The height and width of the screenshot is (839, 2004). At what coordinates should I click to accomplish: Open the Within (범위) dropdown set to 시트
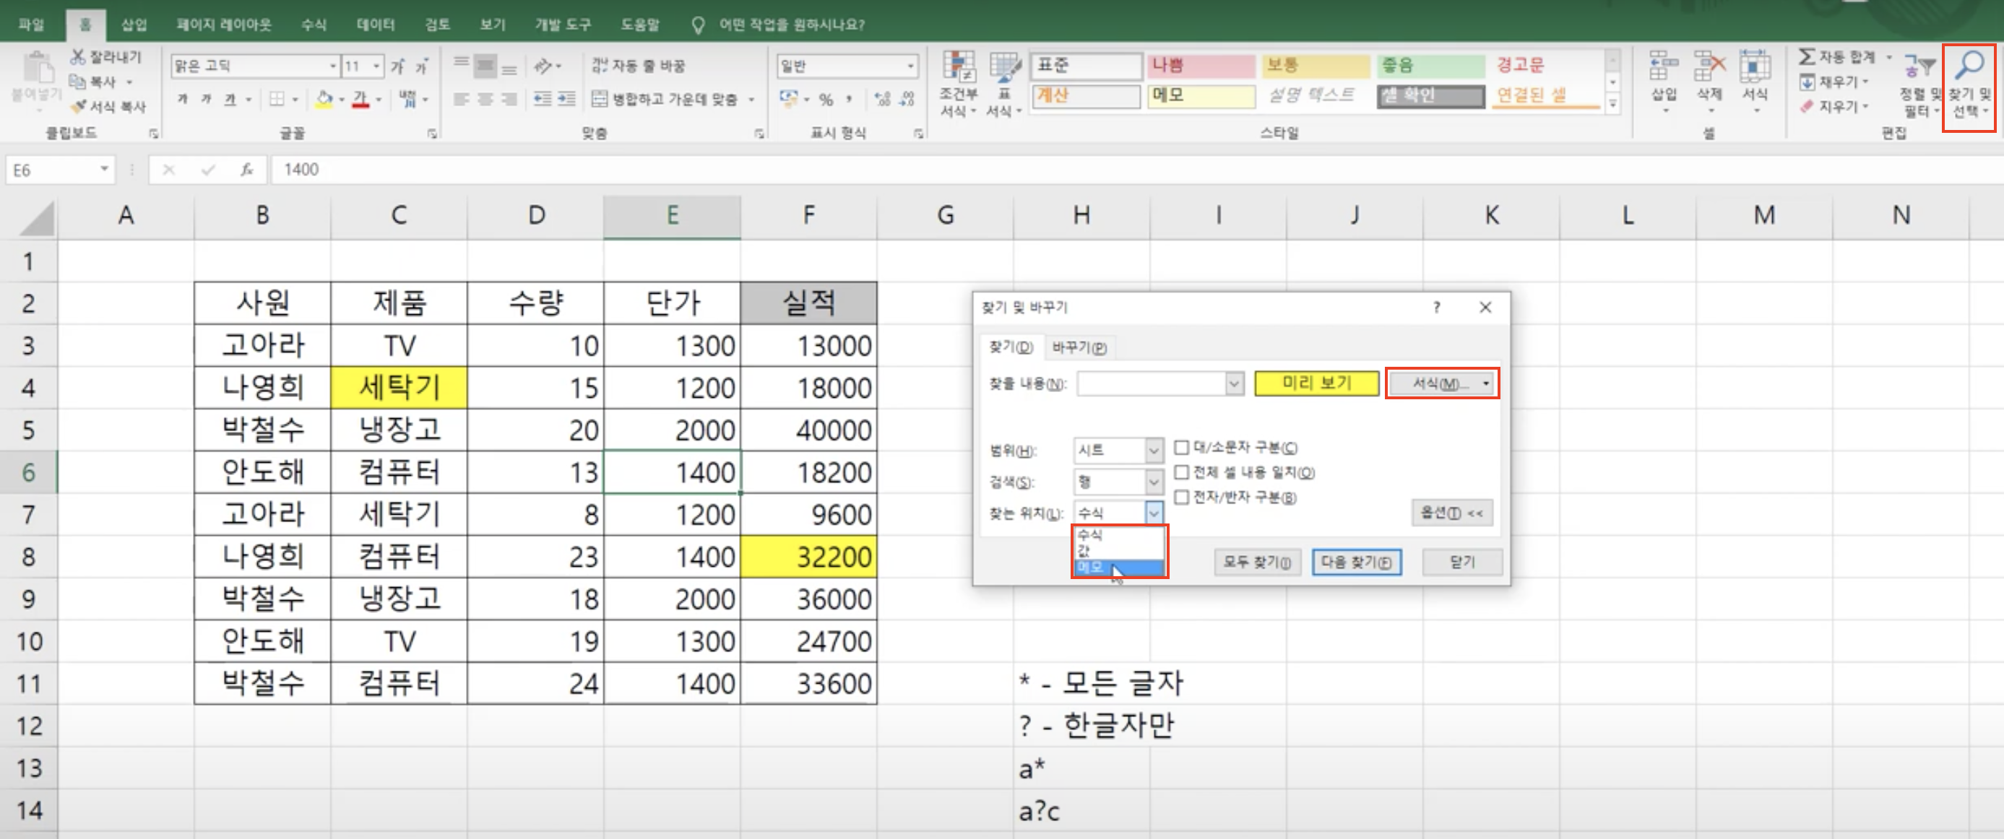pyautogui.click(x=1154, y=451)
